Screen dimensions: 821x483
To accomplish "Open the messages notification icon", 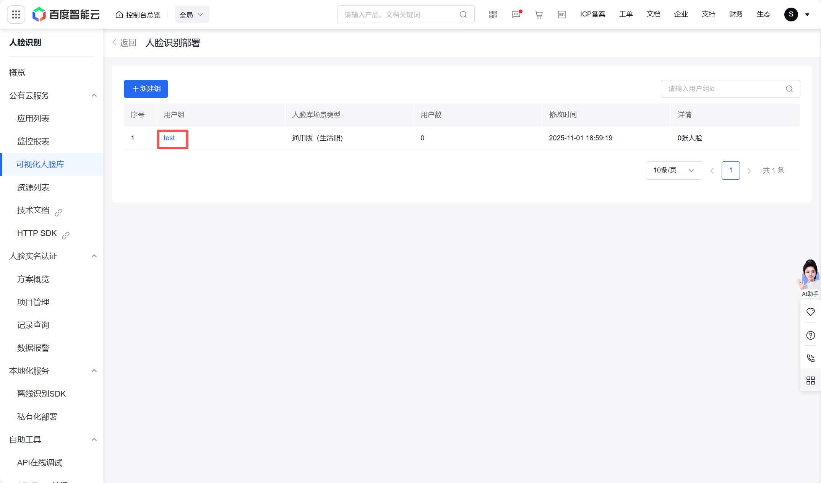I will click(516, 15).
